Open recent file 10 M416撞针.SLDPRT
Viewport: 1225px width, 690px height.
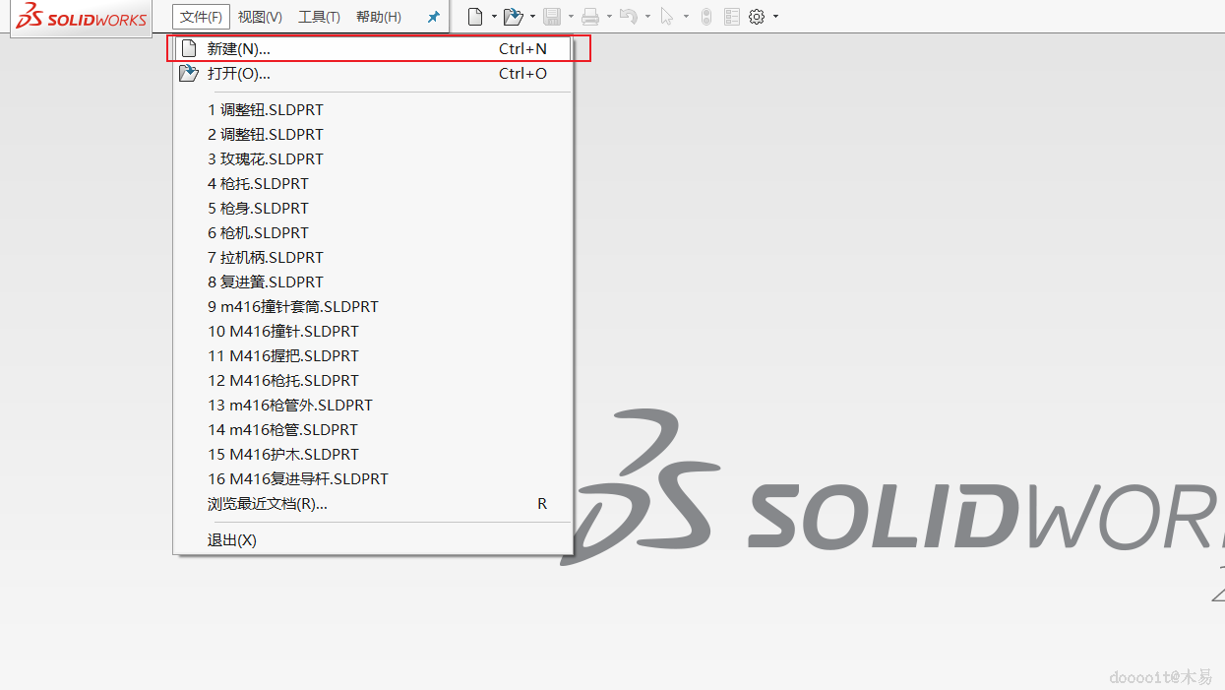(x=373, y=332)
